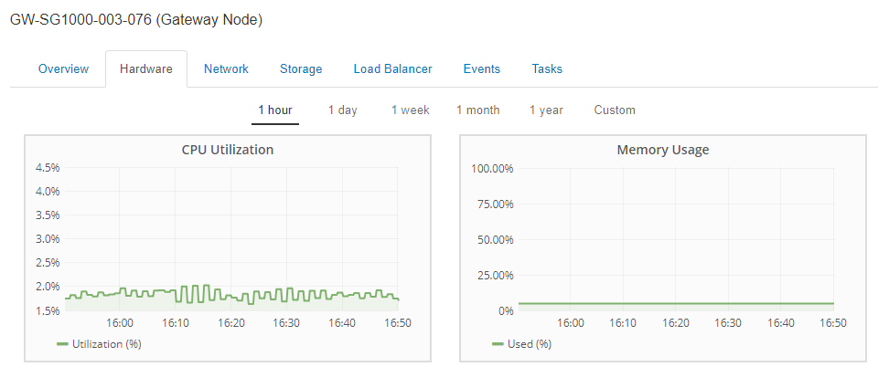Go to the Load Balancer tab
878x367 pixels.
392,68
